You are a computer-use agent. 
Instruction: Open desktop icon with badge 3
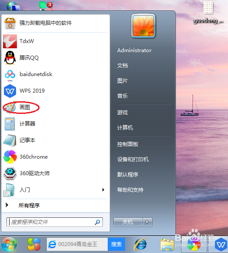(46, 6)
